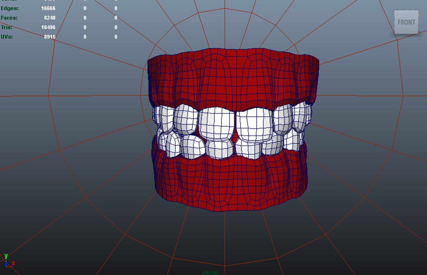Click the 'Faces:' heads-up display label
This screenshot has width=427, height=275.
pyautogui.click(x=9, y=18)
